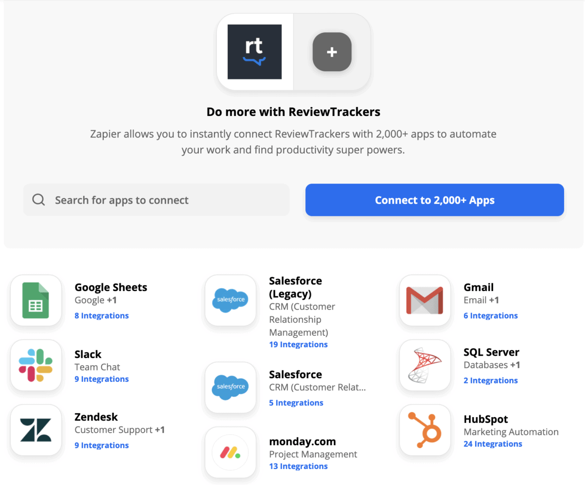Click the HubSpot sprocket icon
585x487 pixels.
425,430
